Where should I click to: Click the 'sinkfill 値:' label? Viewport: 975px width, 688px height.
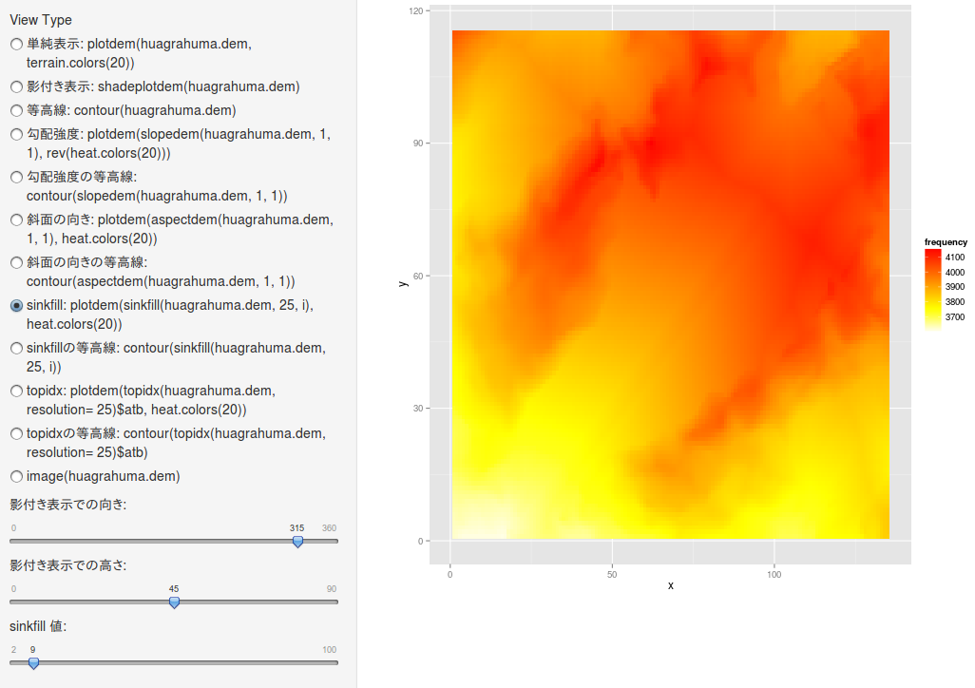(x=38, y=626)
